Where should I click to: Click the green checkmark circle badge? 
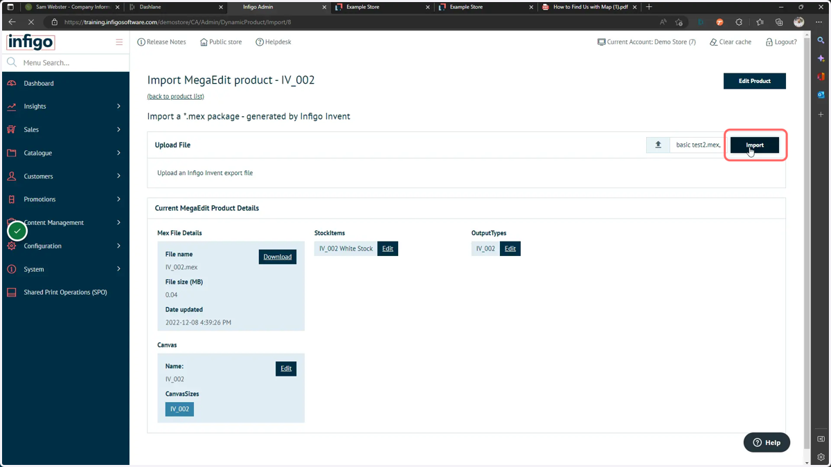click(x=17, y=231)
